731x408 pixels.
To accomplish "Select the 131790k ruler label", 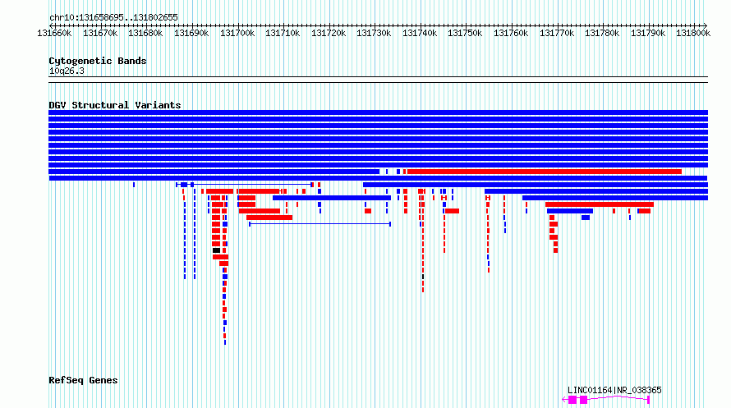I will pos(648,33).
